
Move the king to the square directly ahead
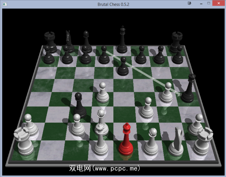(125, 131)
